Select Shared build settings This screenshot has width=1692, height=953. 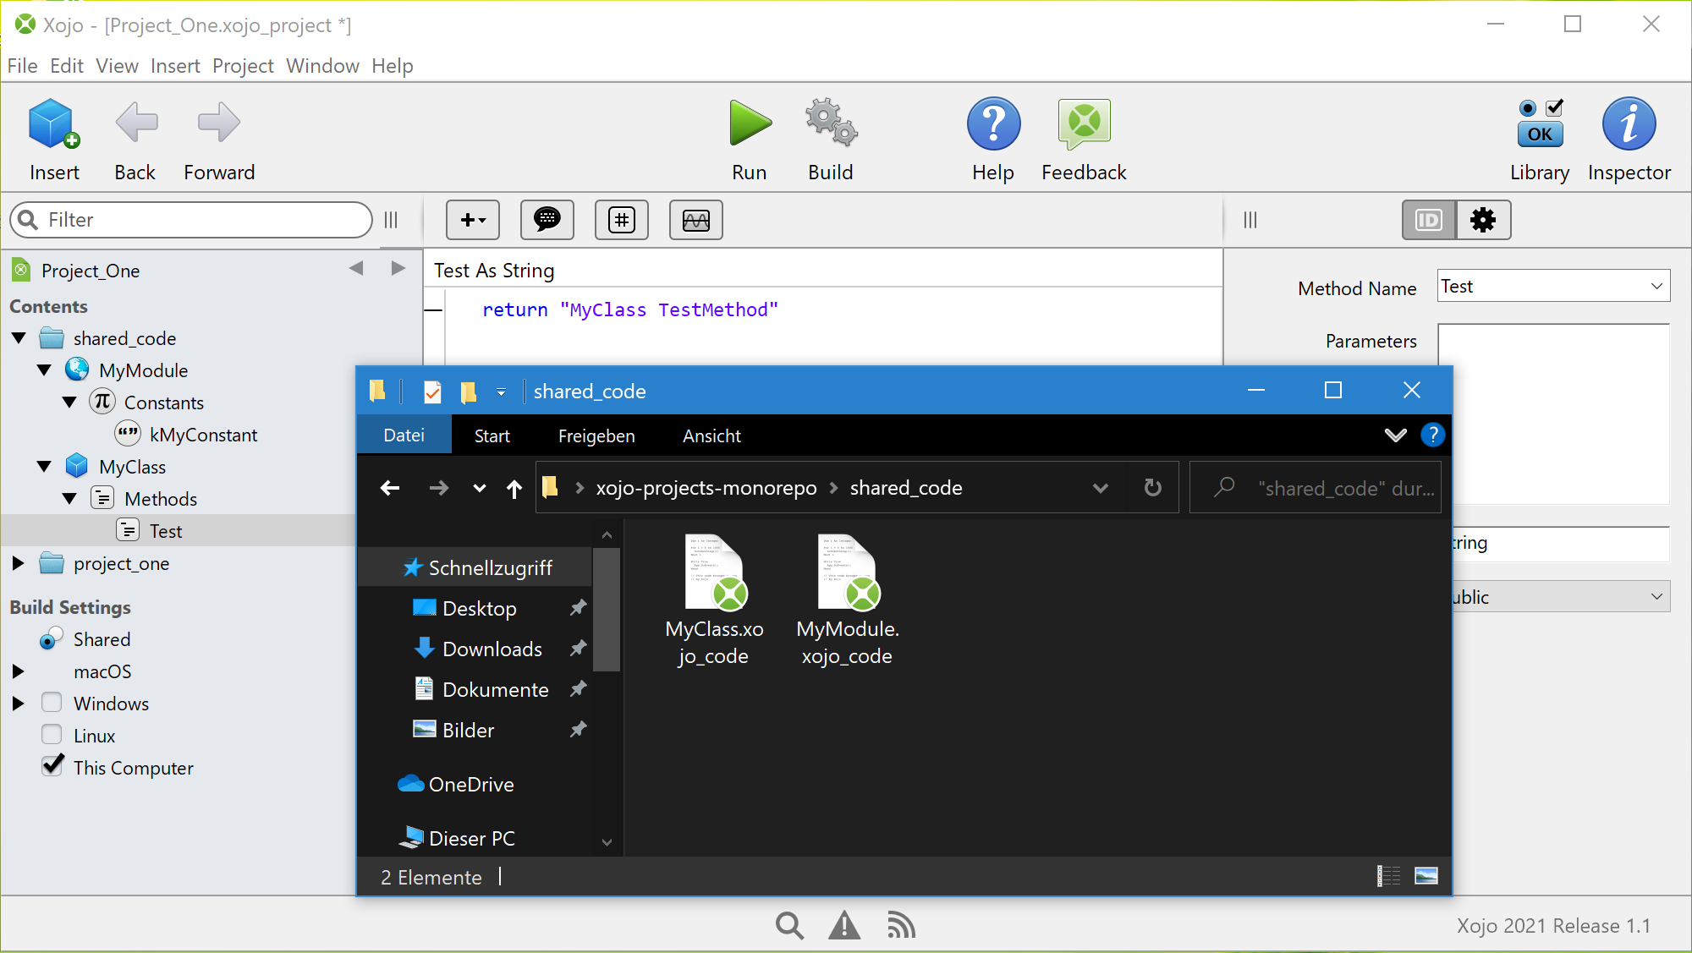click(102, 639)
